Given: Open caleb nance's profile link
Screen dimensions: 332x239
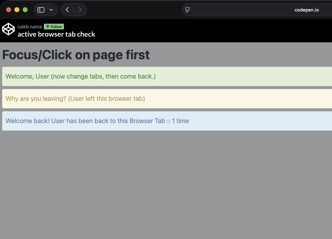Looking at the screenshot, I should 30,27.
